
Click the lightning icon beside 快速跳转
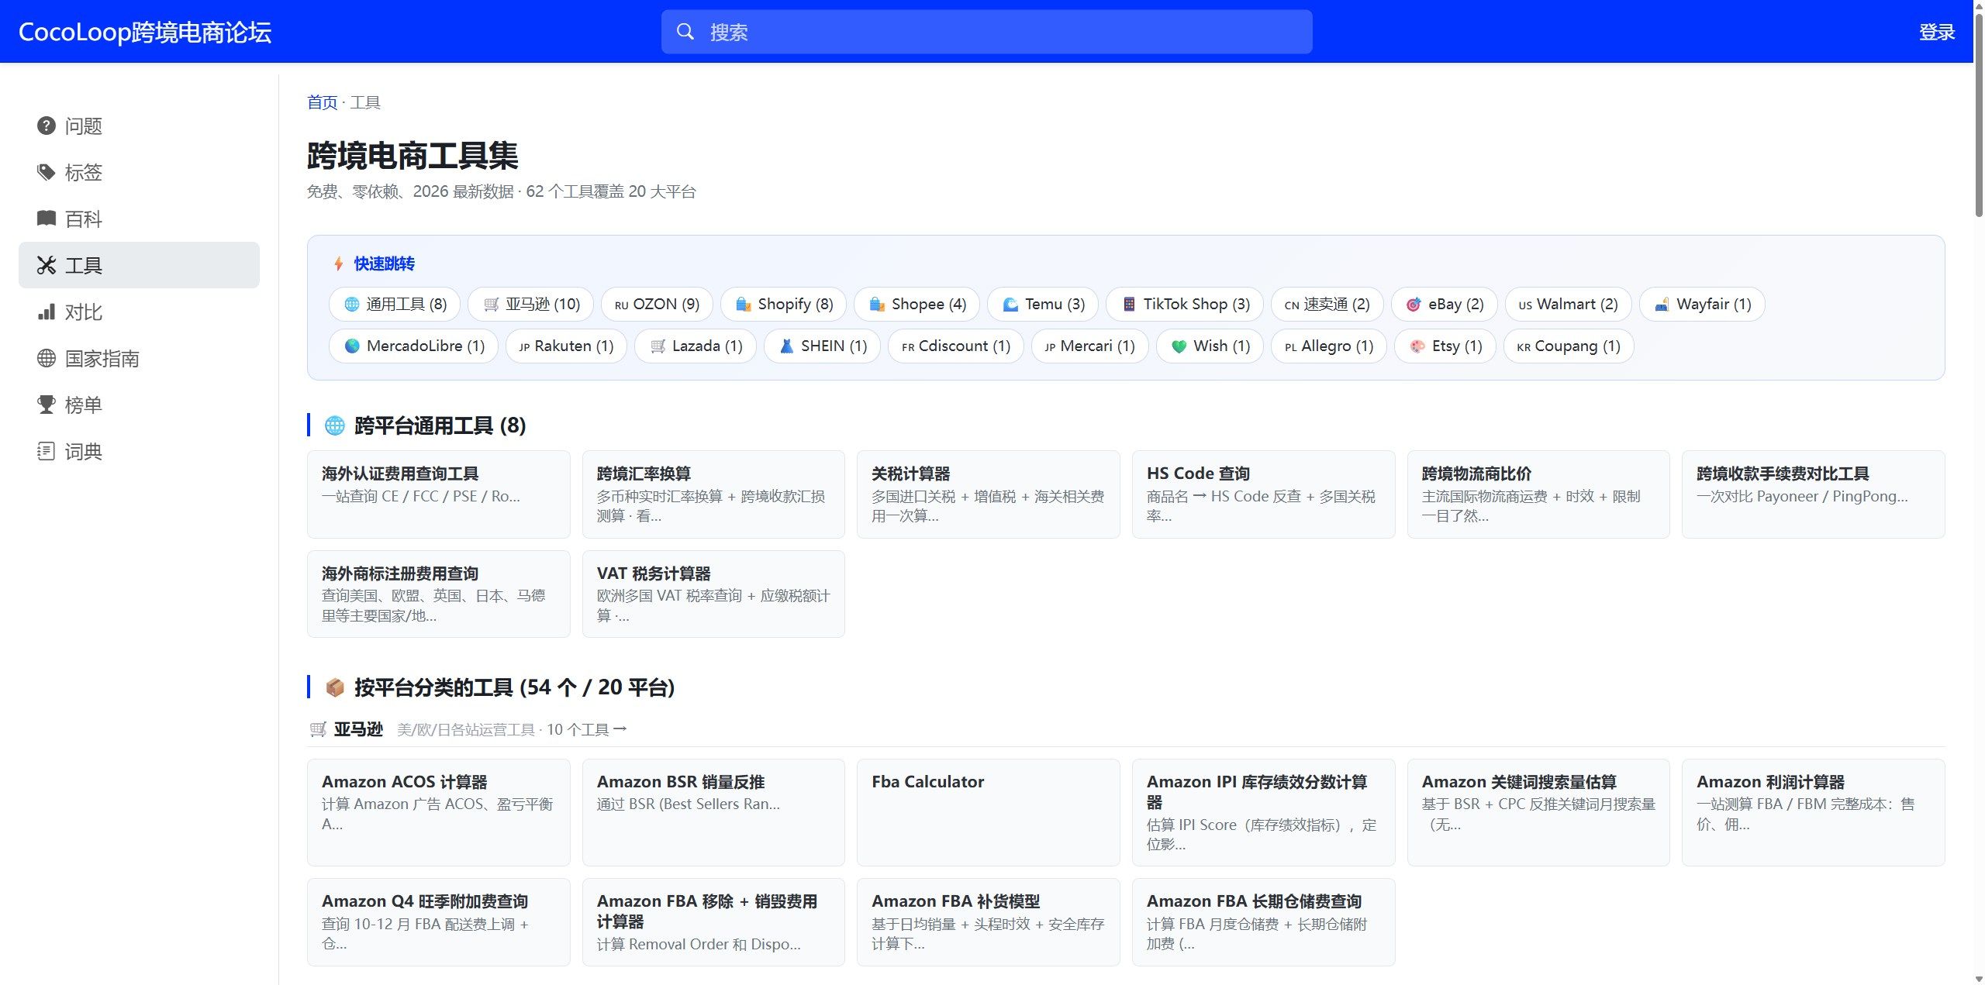point(339,263)
